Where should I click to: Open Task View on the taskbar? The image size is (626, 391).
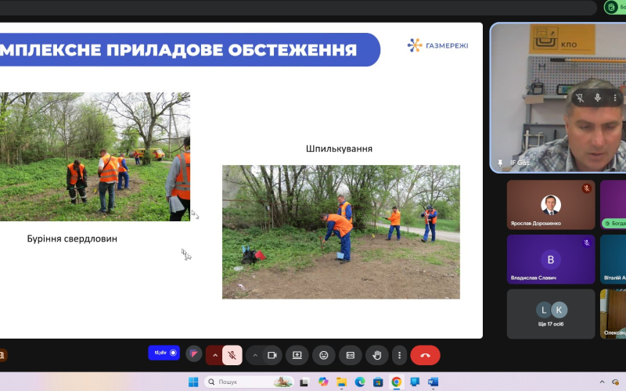click(304, 382)
